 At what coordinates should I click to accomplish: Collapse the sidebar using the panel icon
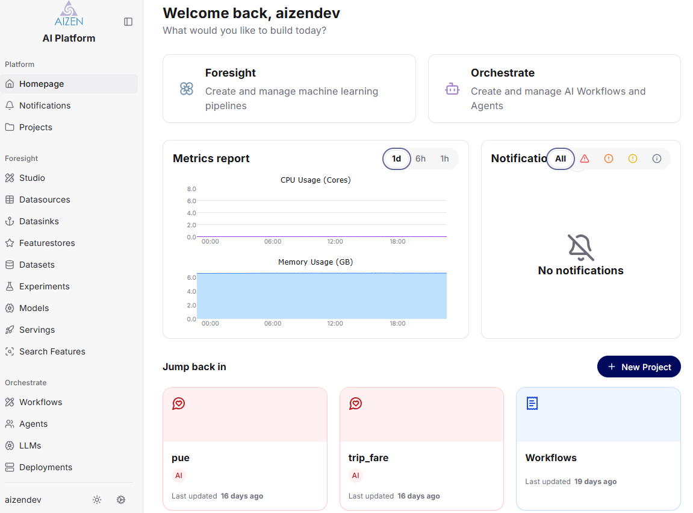128,22
